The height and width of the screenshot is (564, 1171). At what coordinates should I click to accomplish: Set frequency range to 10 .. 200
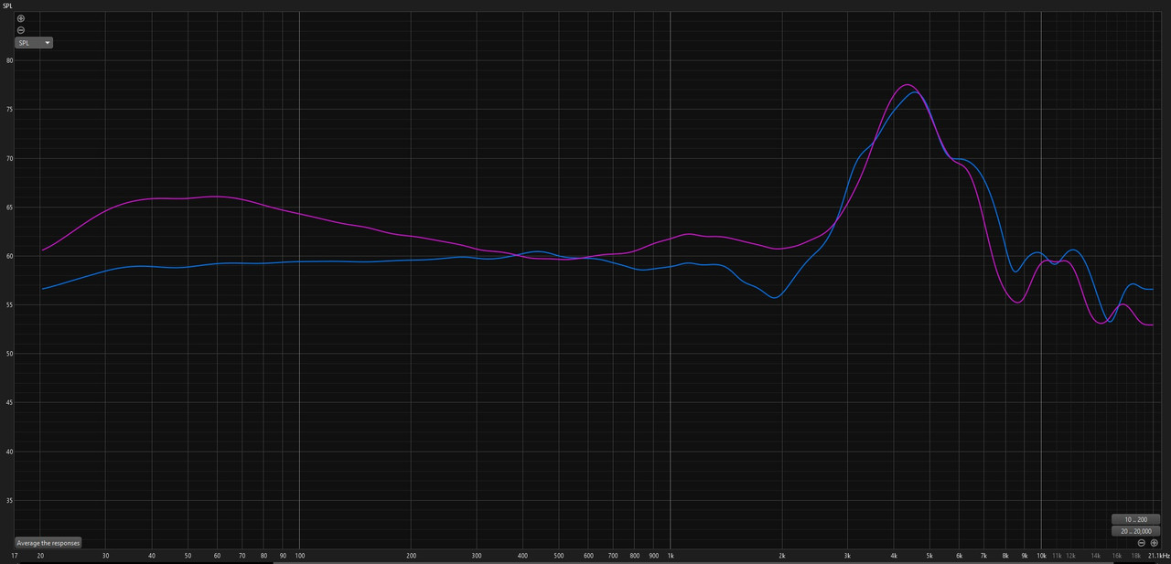(1135, 519)
